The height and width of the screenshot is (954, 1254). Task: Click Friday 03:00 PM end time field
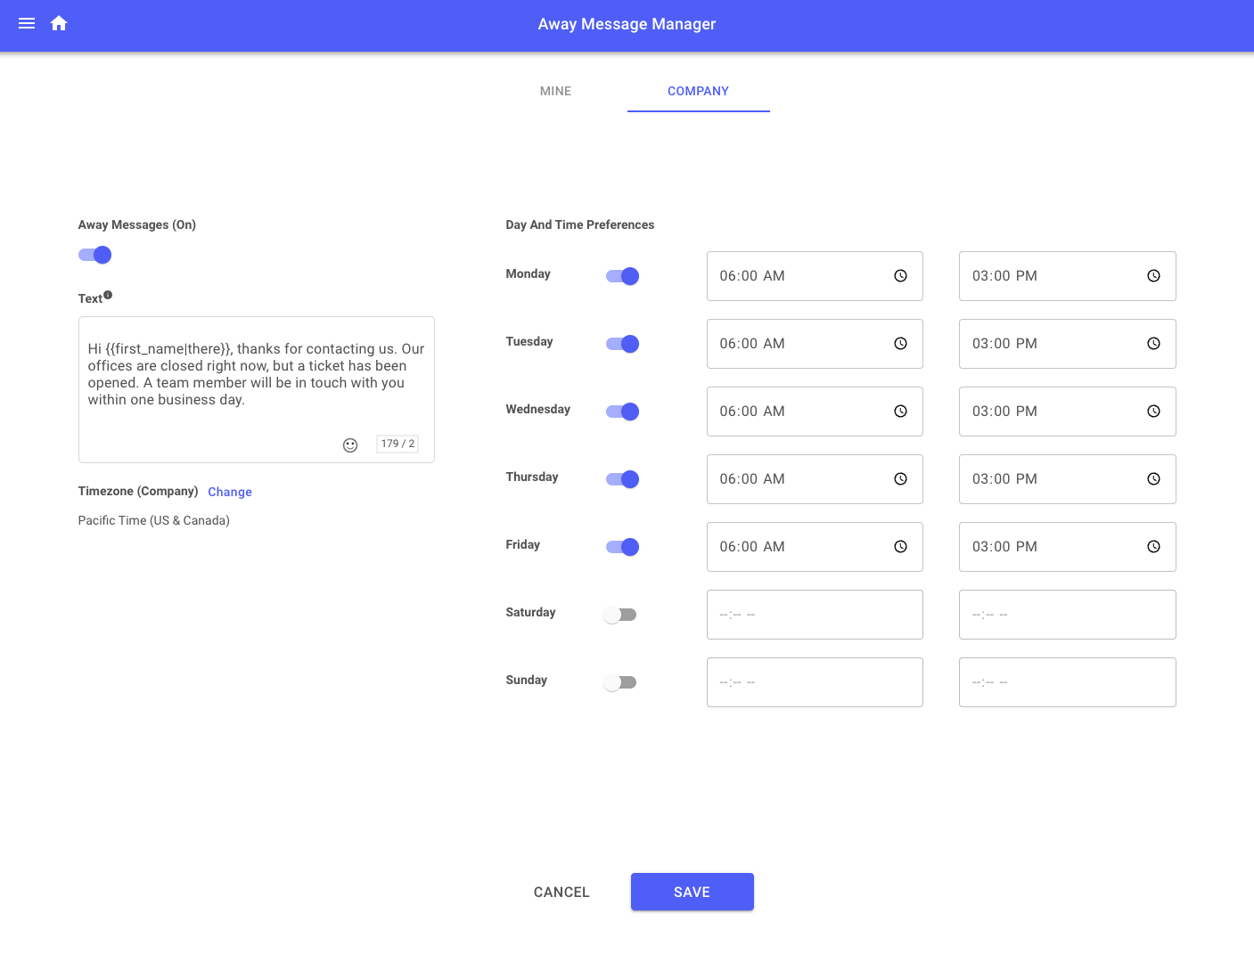1068,547
